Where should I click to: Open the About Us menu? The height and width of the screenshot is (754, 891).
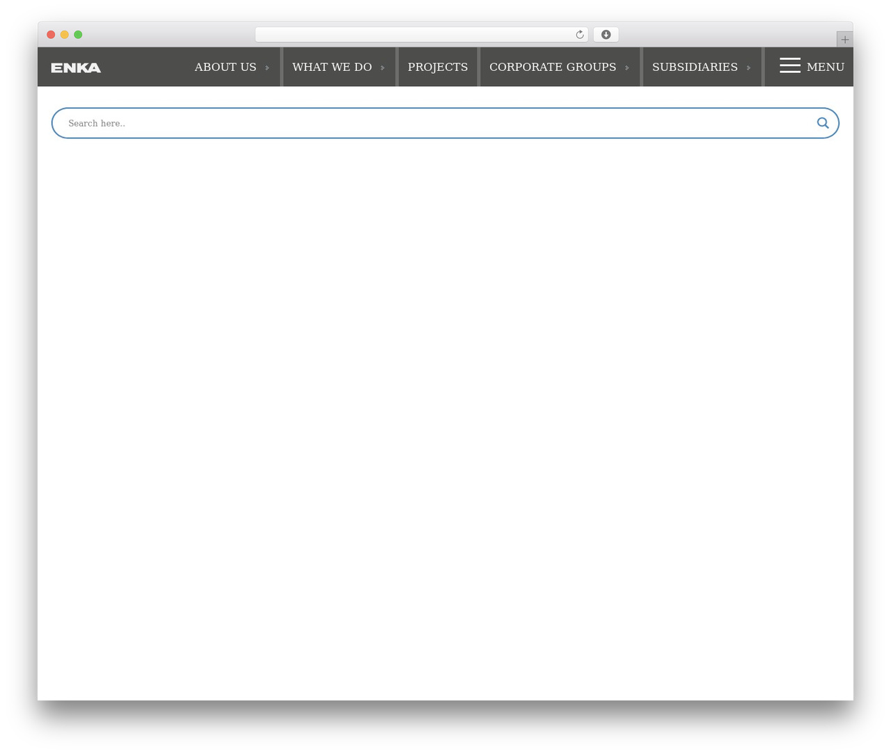tap(226, 67)
